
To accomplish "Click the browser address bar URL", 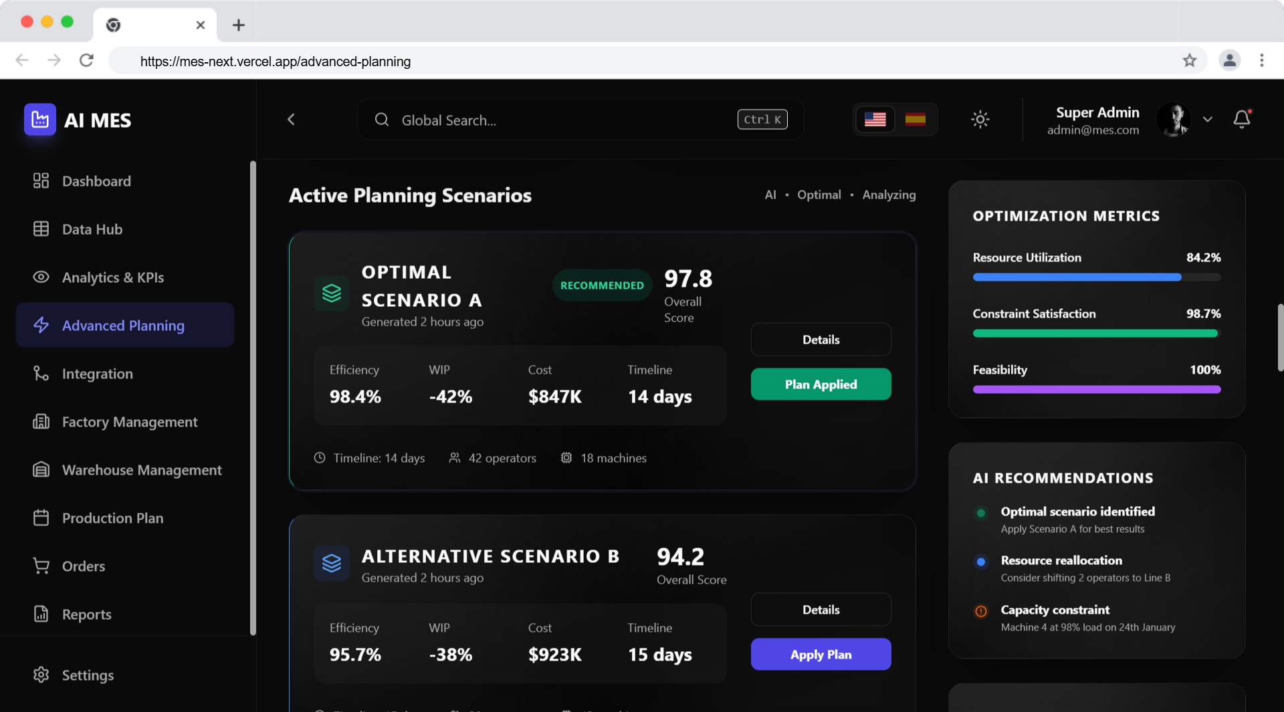I will tap(276, 62).
